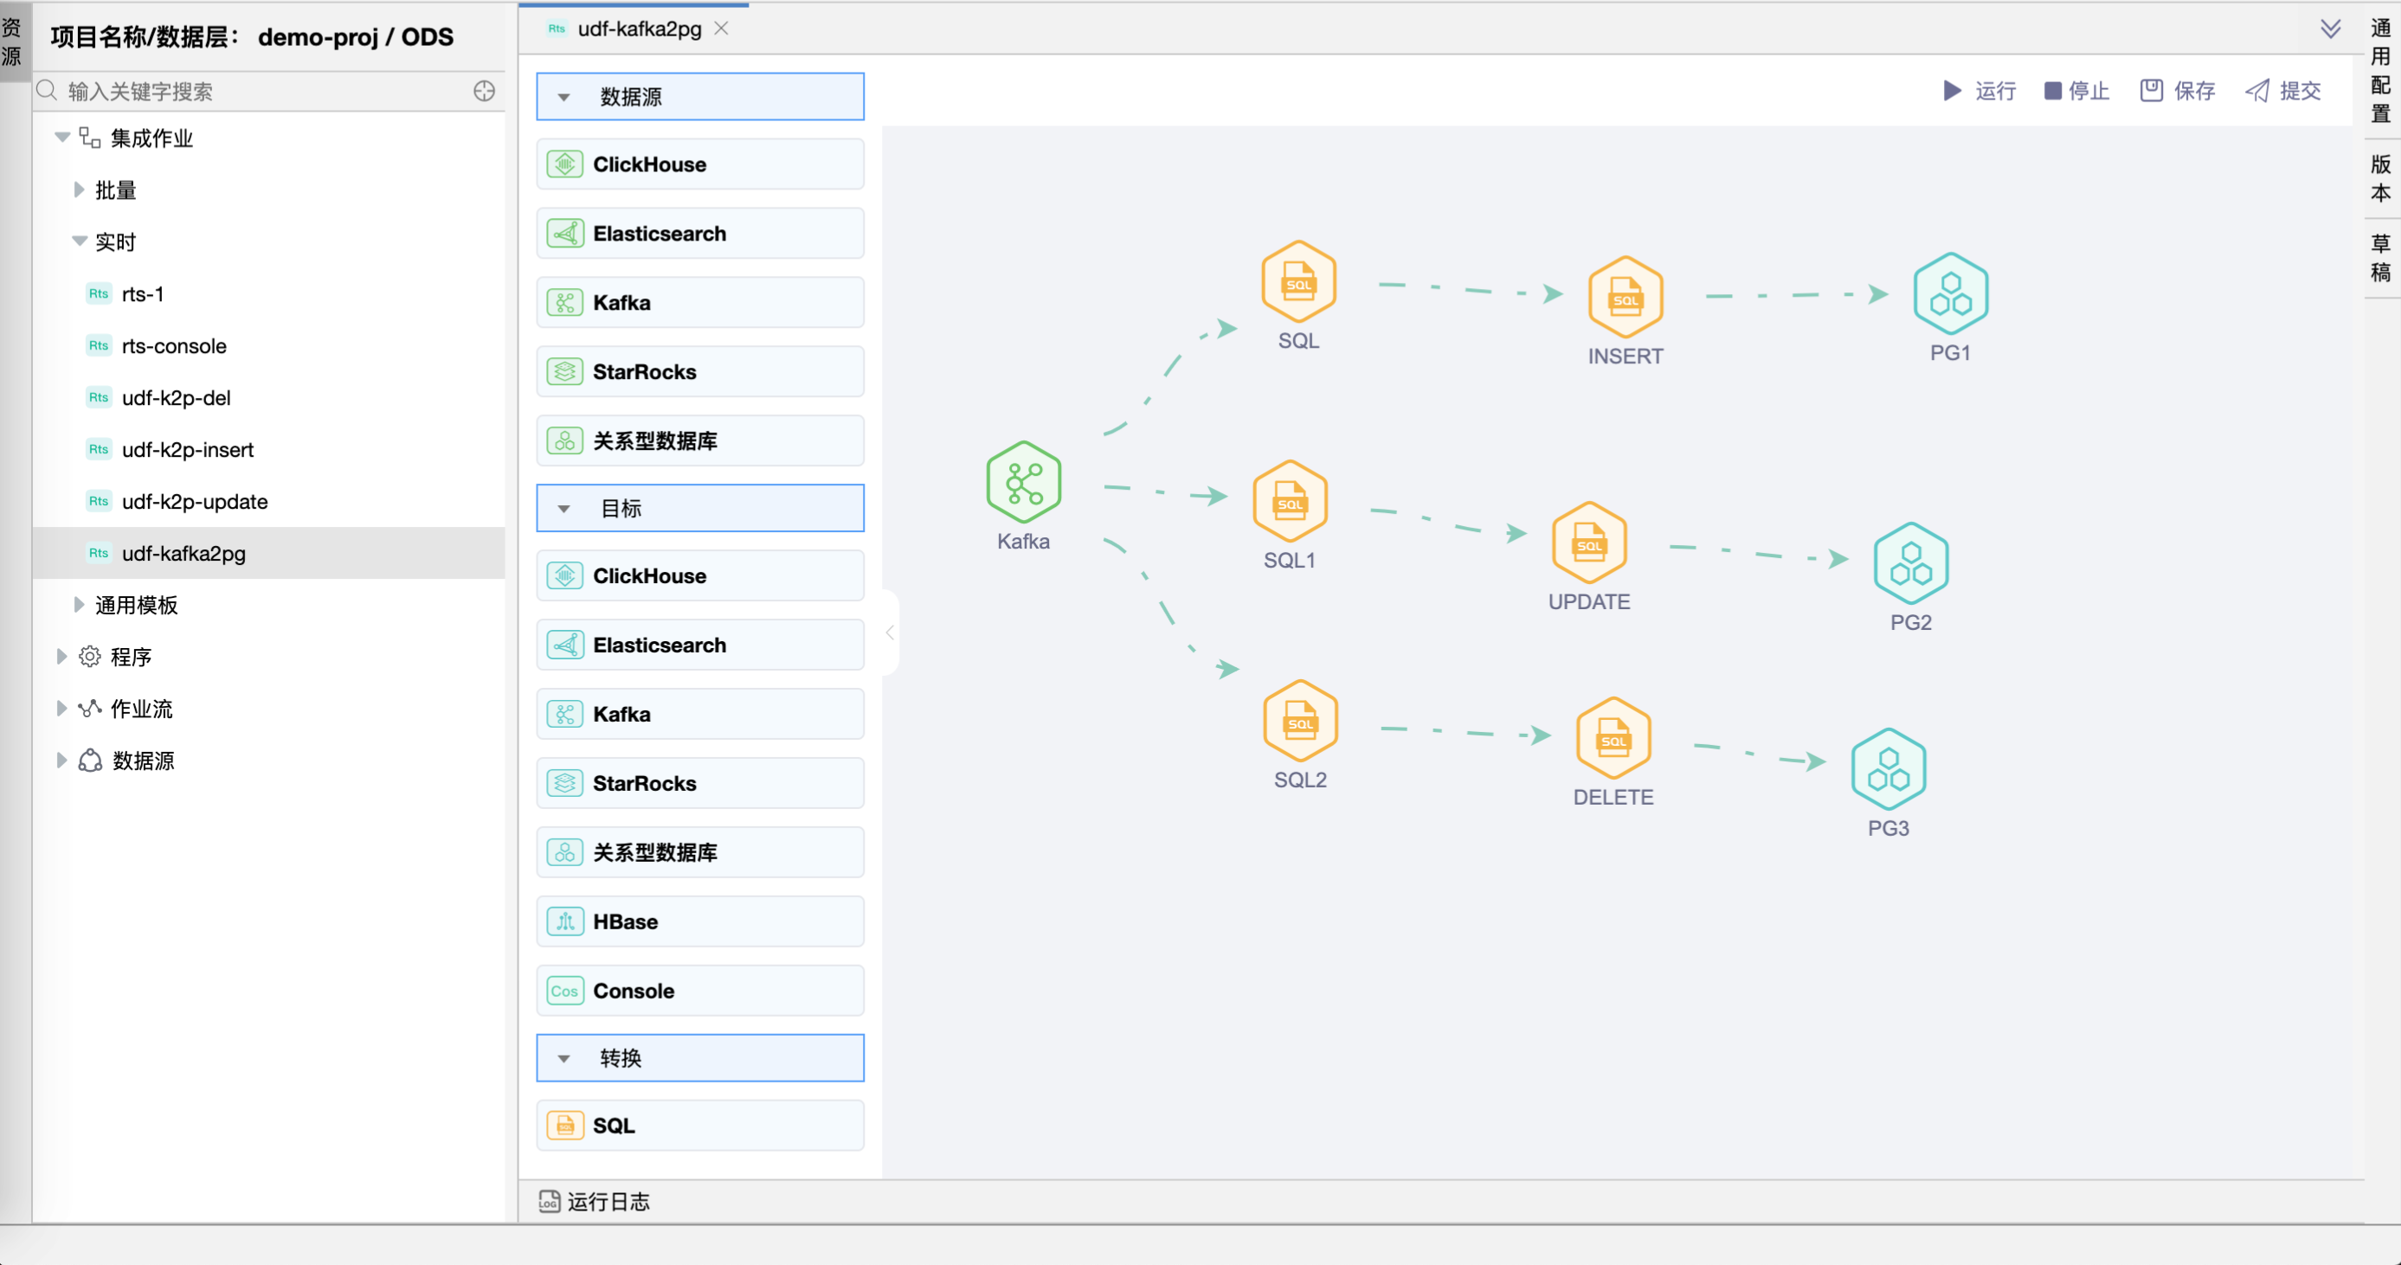Click the PG3 database node
Image resolution: width=2401 pixels, height=1265 pixels.
coord(1888,769)
